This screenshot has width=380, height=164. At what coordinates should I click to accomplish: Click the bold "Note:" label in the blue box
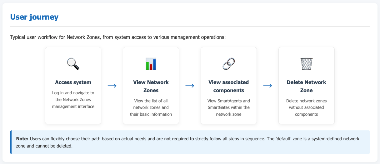[22, 138]
